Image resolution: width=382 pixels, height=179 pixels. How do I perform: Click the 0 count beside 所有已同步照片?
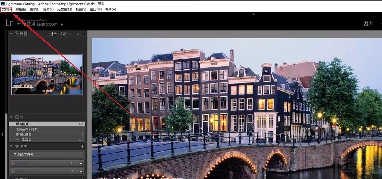[82, 129]
